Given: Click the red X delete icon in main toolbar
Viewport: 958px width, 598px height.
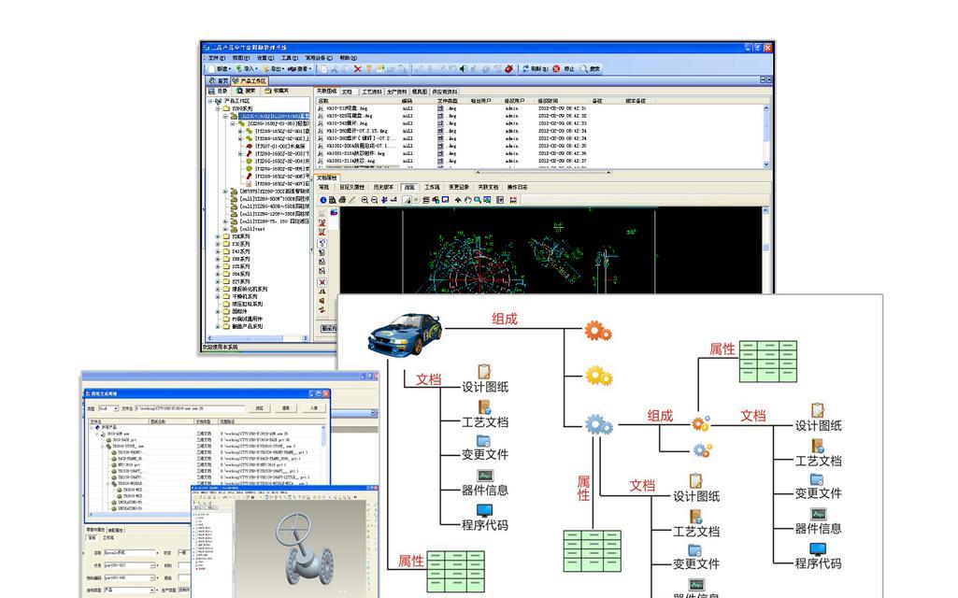Looking at the screenshot, I should click(357, 68).
